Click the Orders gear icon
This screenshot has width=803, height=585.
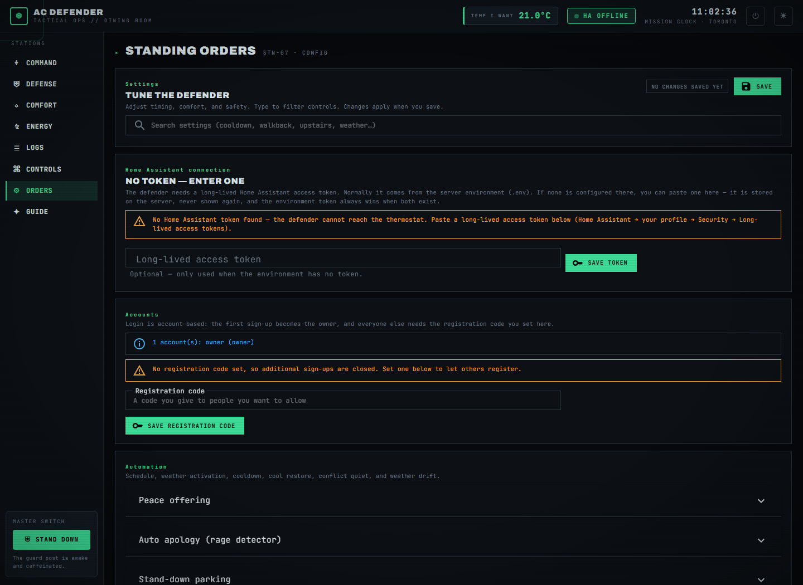click(17, 191)
